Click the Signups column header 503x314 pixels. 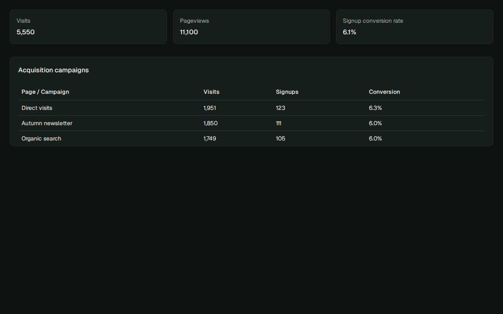(x=287, y=92)
